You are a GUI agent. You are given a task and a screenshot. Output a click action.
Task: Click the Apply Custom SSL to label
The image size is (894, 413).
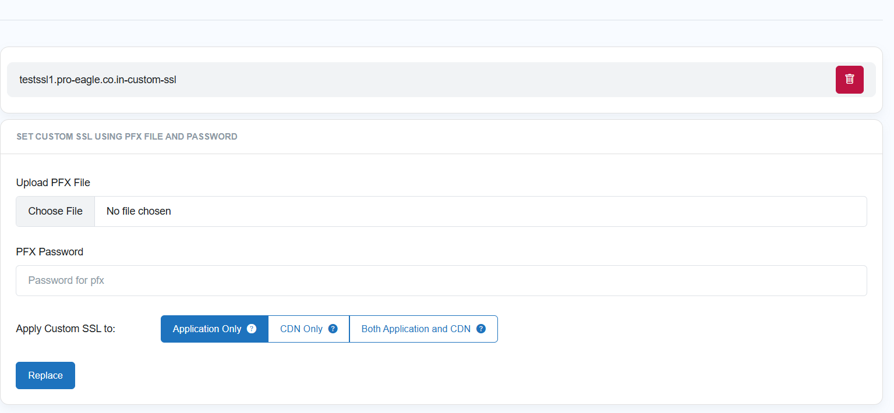point(66,329)
